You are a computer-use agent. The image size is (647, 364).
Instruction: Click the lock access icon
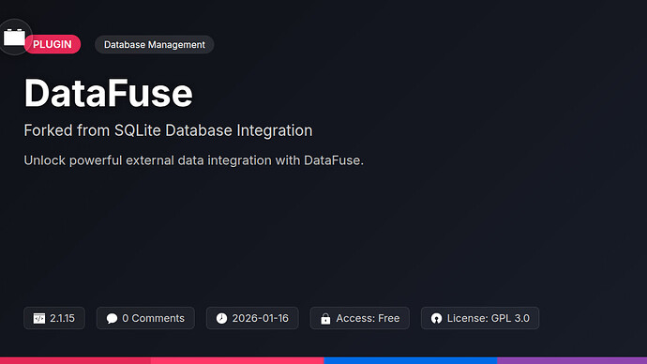click(x=325, y=319)
